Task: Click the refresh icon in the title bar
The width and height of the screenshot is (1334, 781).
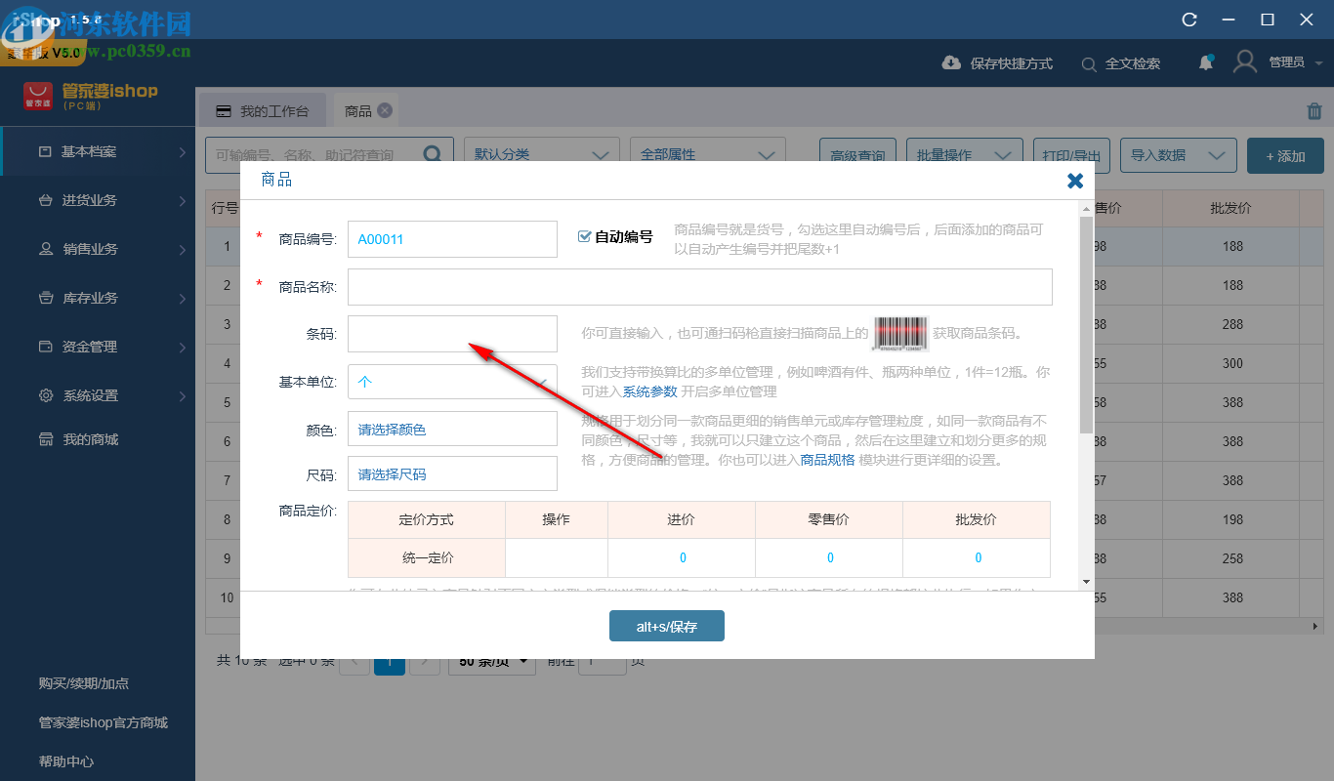Action: [x=1189, y=19]
